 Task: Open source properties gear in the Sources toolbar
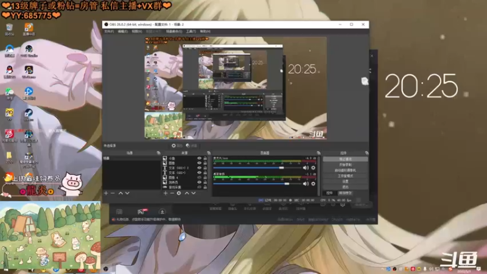(x=179, y=193)
